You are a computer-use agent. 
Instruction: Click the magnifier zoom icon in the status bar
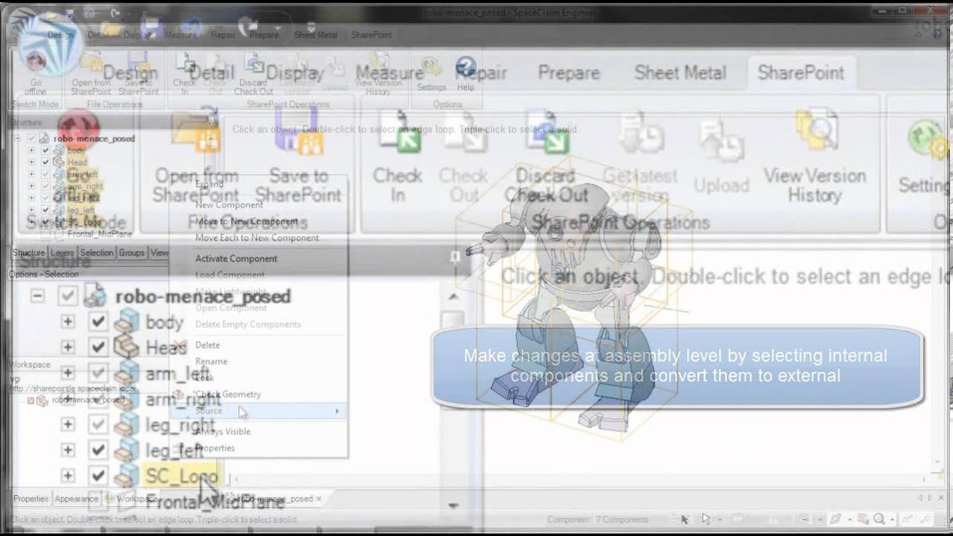(879, 519)
